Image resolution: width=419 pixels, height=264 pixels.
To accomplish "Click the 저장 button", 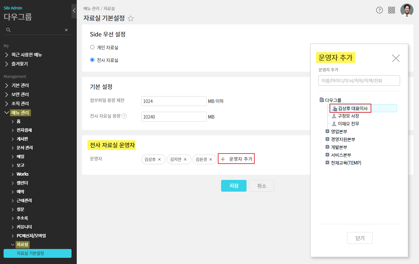I will [234, 186].
